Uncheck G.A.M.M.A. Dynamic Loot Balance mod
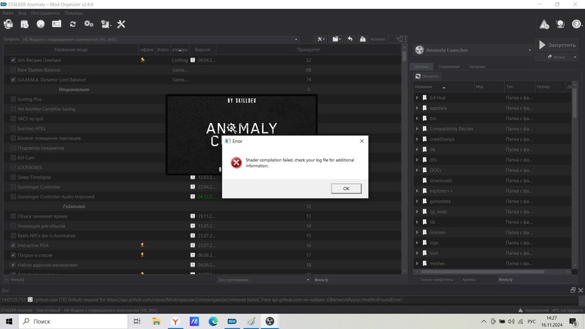This screenshot has width=585, height=329. coord(13,80)
